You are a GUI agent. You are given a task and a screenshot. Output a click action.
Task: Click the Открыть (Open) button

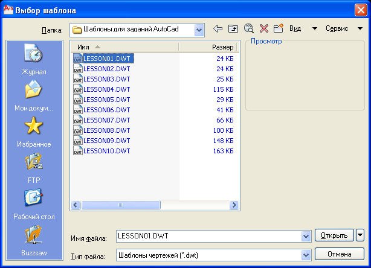coord(334,235)
